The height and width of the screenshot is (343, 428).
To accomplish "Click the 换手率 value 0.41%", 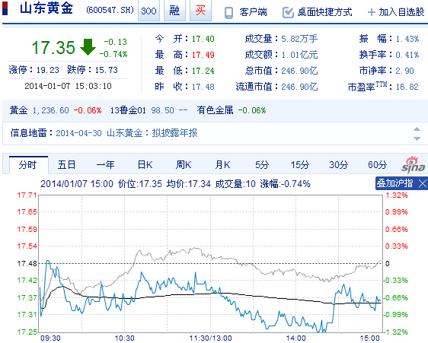I will (x=407, y=55).
